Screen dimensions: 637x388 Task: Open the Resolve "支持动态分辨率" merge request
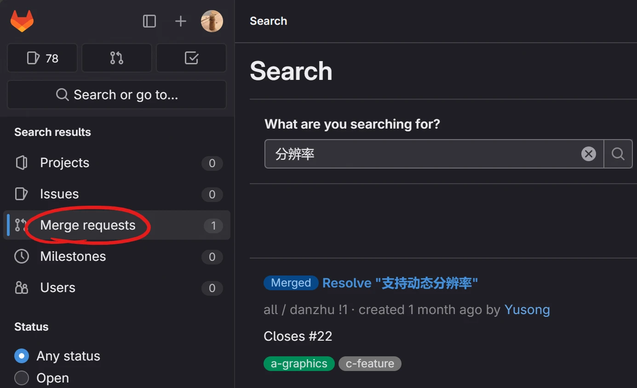(400, 283)
